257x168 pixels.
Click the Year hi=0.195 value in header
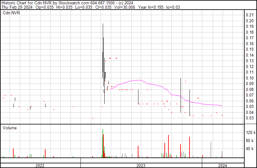coord(151,7)
